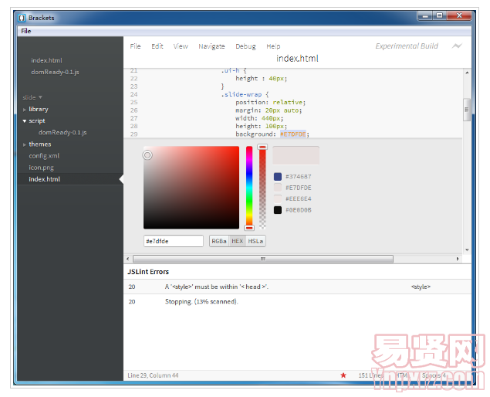
Task: Click the JSLint error about style in head
Action: [297, 287]
